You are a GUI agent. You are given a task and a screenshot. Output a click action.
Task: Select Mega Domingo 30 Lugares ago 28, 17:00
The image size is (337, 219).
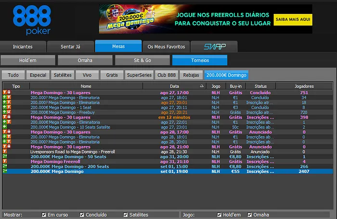(x=168, y=132)
